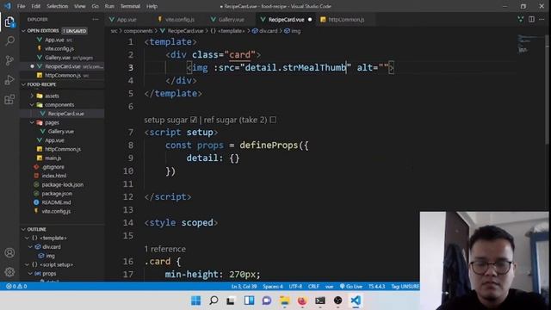The width and height of the screenshot is (551, 310).
Task: Click the split editor icon
Action: tap(531, 19)
